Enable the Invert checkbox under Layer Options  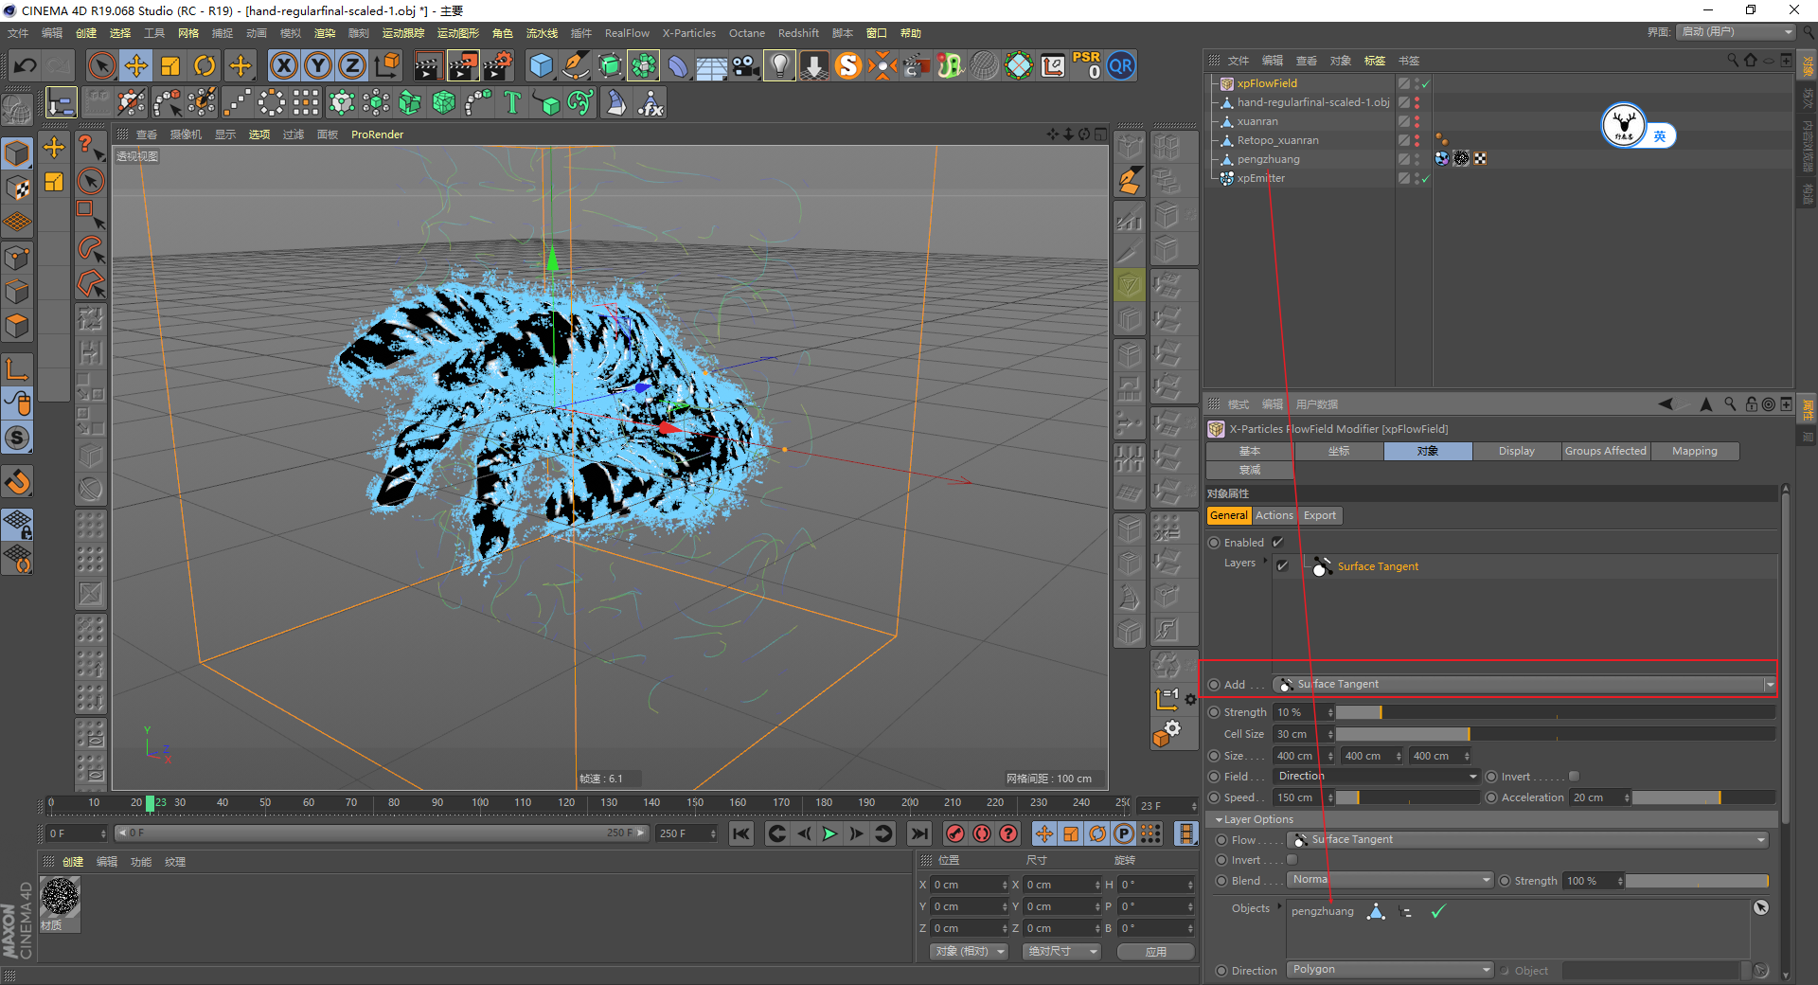point(1292,860)
